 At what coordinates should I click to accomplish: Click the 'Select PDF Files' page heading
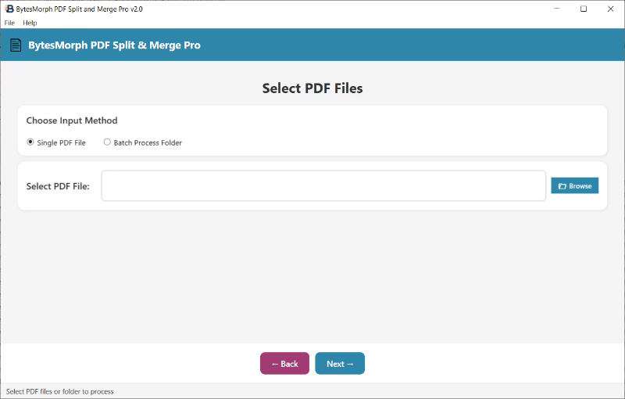(x=312, y=88)
